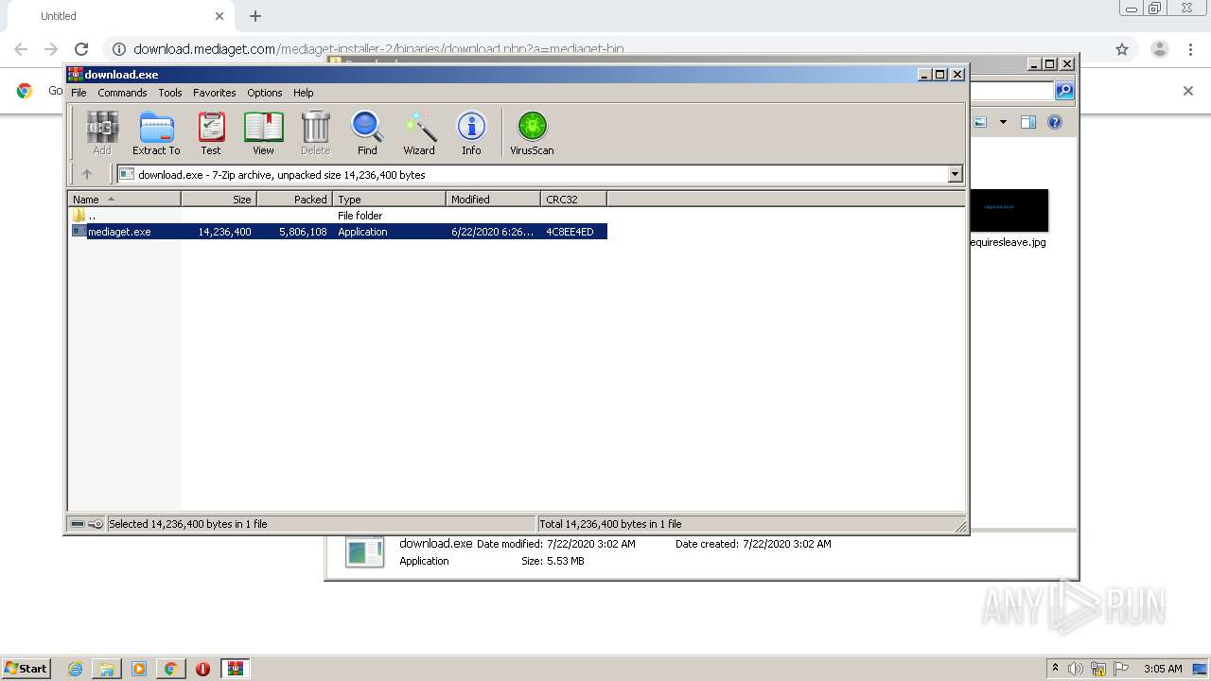Open the Commands menu
Image resolution: width=1211 pixels, height=681 pixels.
tap(122, 93)
